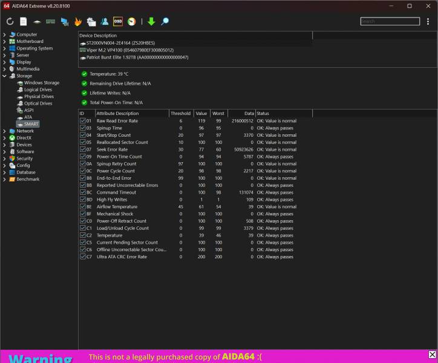Open the ASPI page

25,110
